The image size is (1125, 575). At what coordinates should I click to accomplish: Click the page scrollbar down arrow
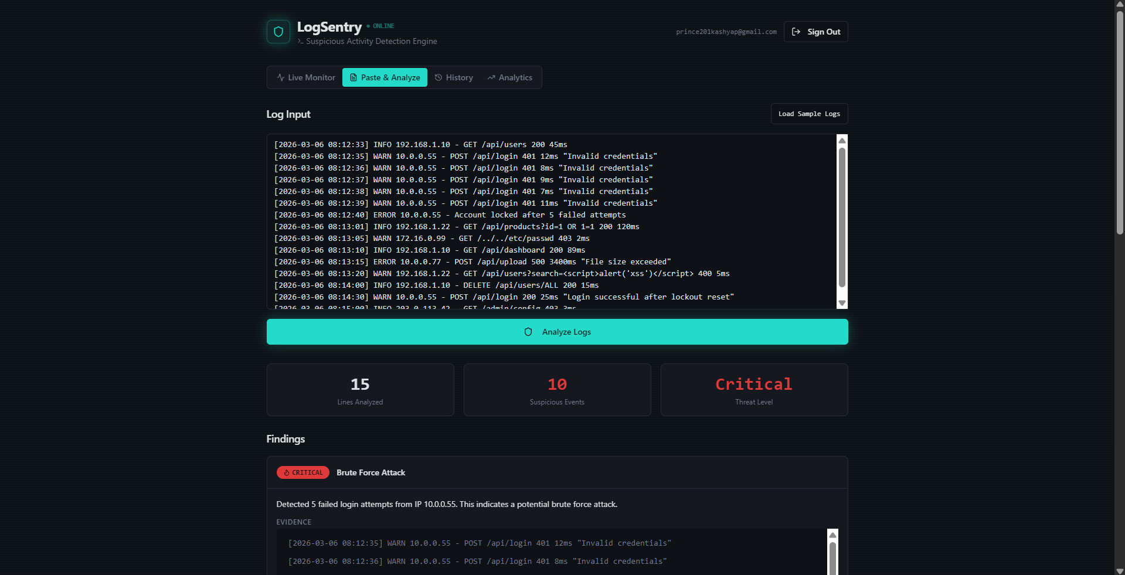coord(1120,570)
